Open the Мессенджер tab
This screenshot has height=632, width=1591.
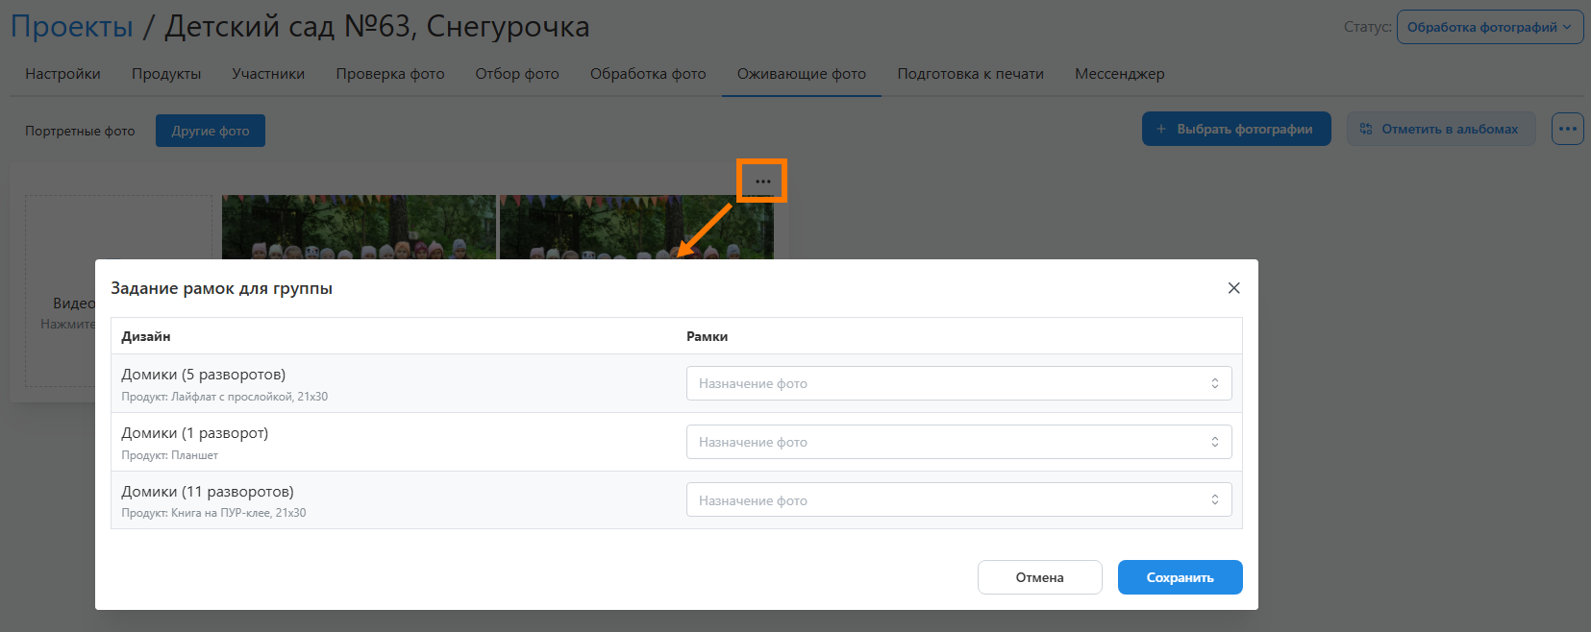tap(1119, 74)
